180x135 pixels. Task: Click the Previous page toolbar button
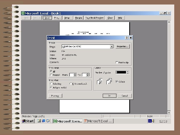[37, 18]
